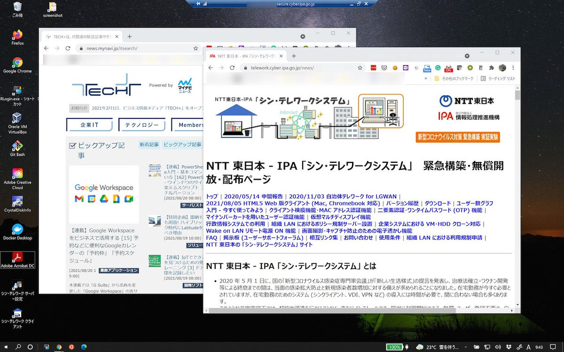The width and height of the screenshot is (564, 352).
Task: Select the Adobe Creative Cloud desktop icon
Action: click(x=17, y=179)
